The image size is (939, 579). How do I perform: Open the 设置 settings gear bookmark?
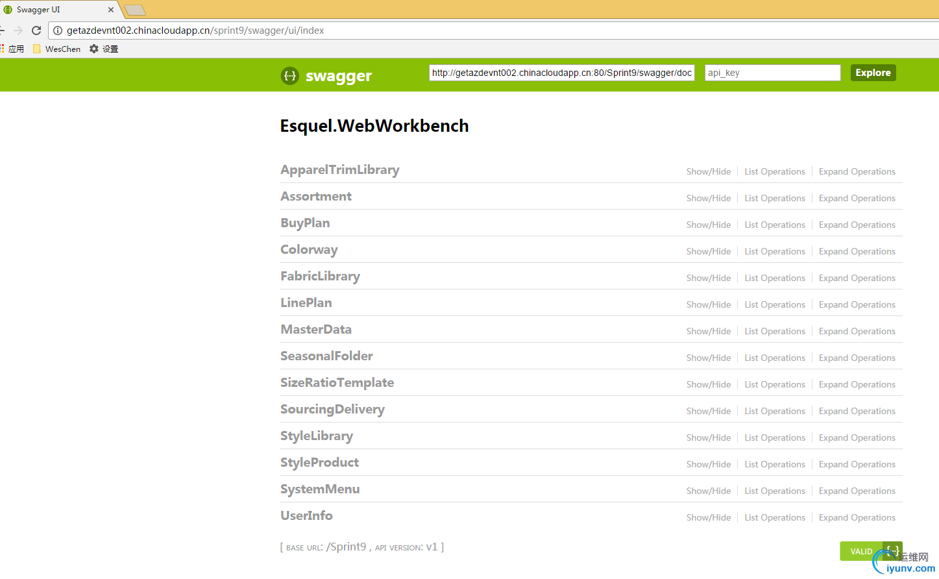coord(104,49)
